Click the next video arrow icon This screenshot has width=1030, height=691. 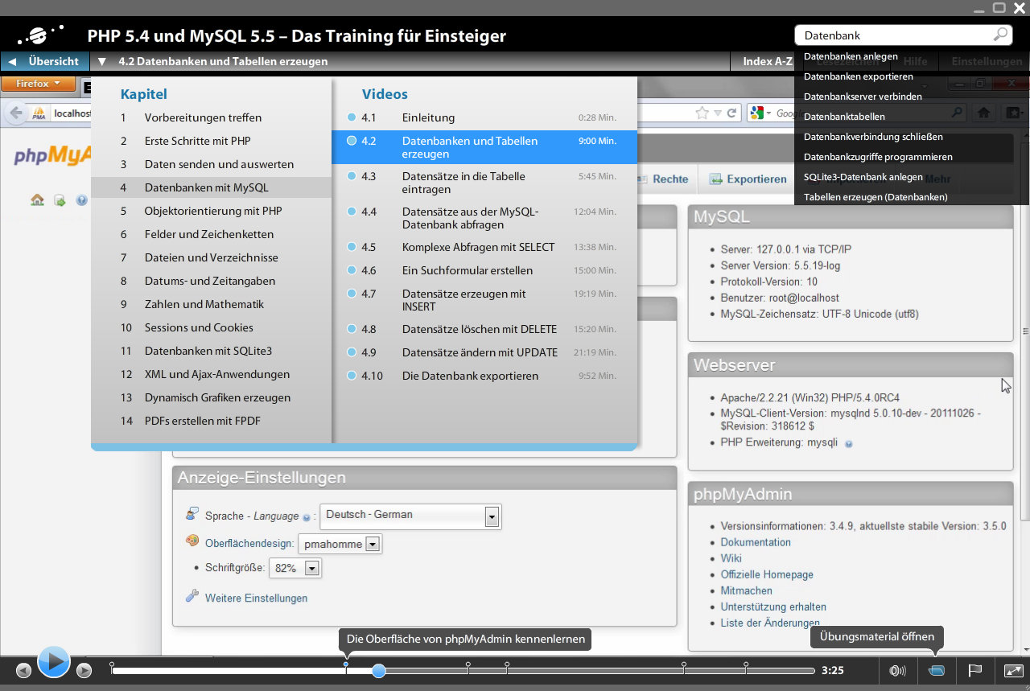(84, 670)
